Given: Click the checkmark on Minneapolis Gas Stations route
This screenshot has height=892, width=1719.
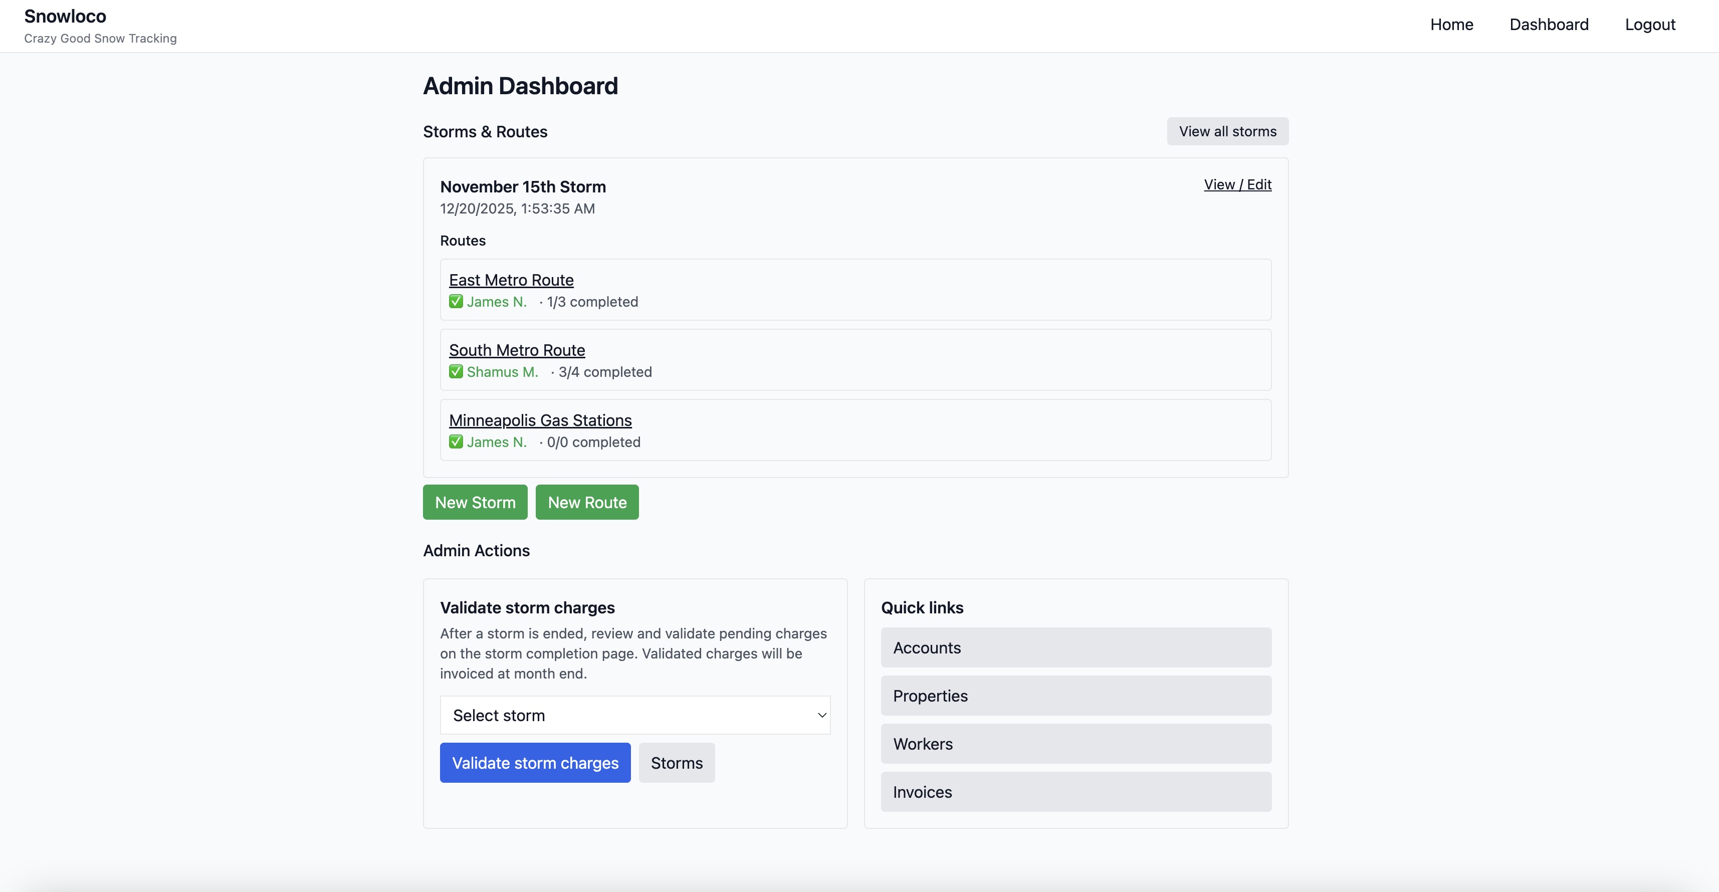Looking at the screenshot, I should pos(457,441).
